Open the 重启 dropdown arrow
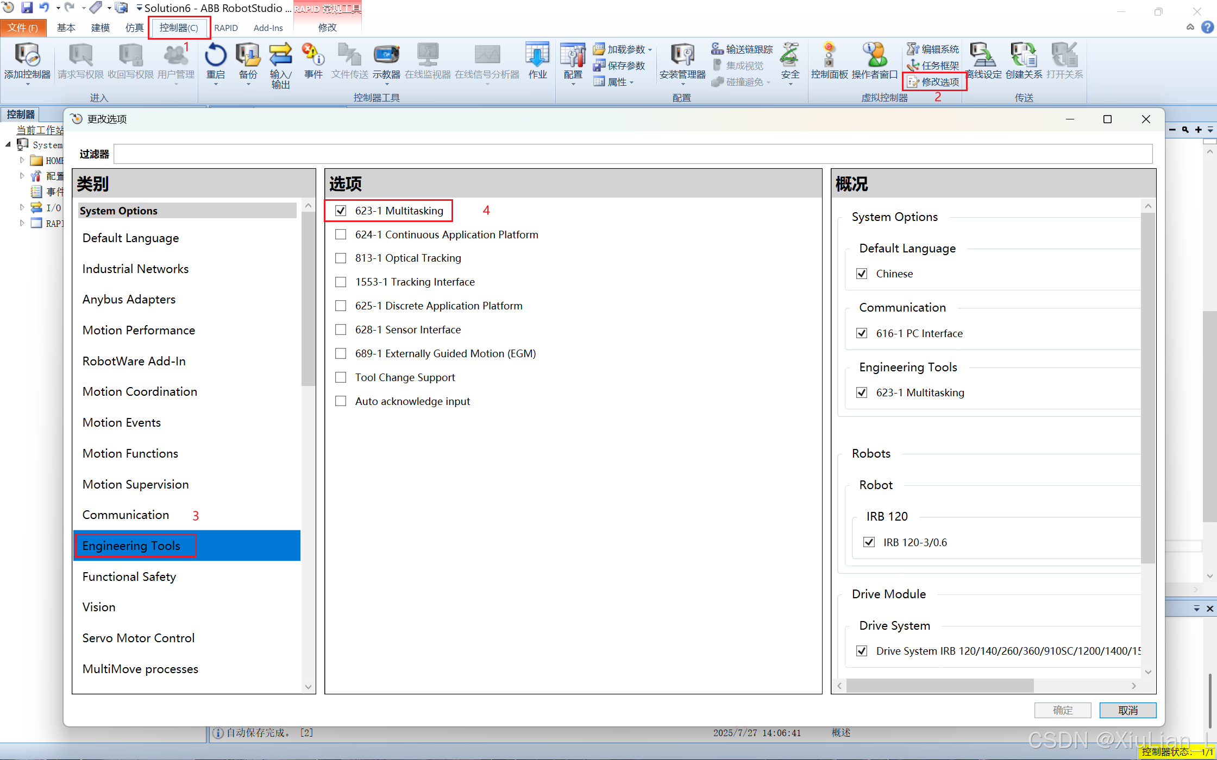This screenshot has height=760, width=1217. (x=216, y=84)
